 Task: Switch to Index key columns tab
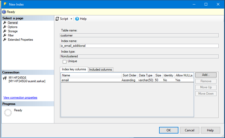click(74, 69)
